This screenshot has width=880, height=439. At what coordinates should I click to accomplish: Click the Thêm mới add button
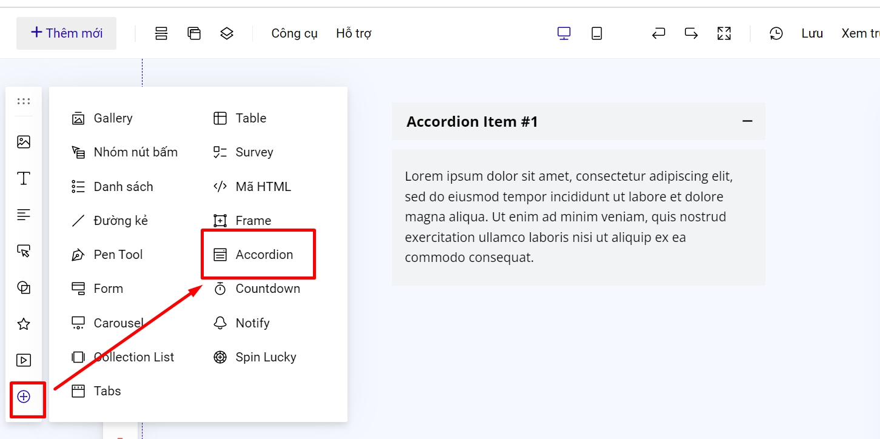67,33
